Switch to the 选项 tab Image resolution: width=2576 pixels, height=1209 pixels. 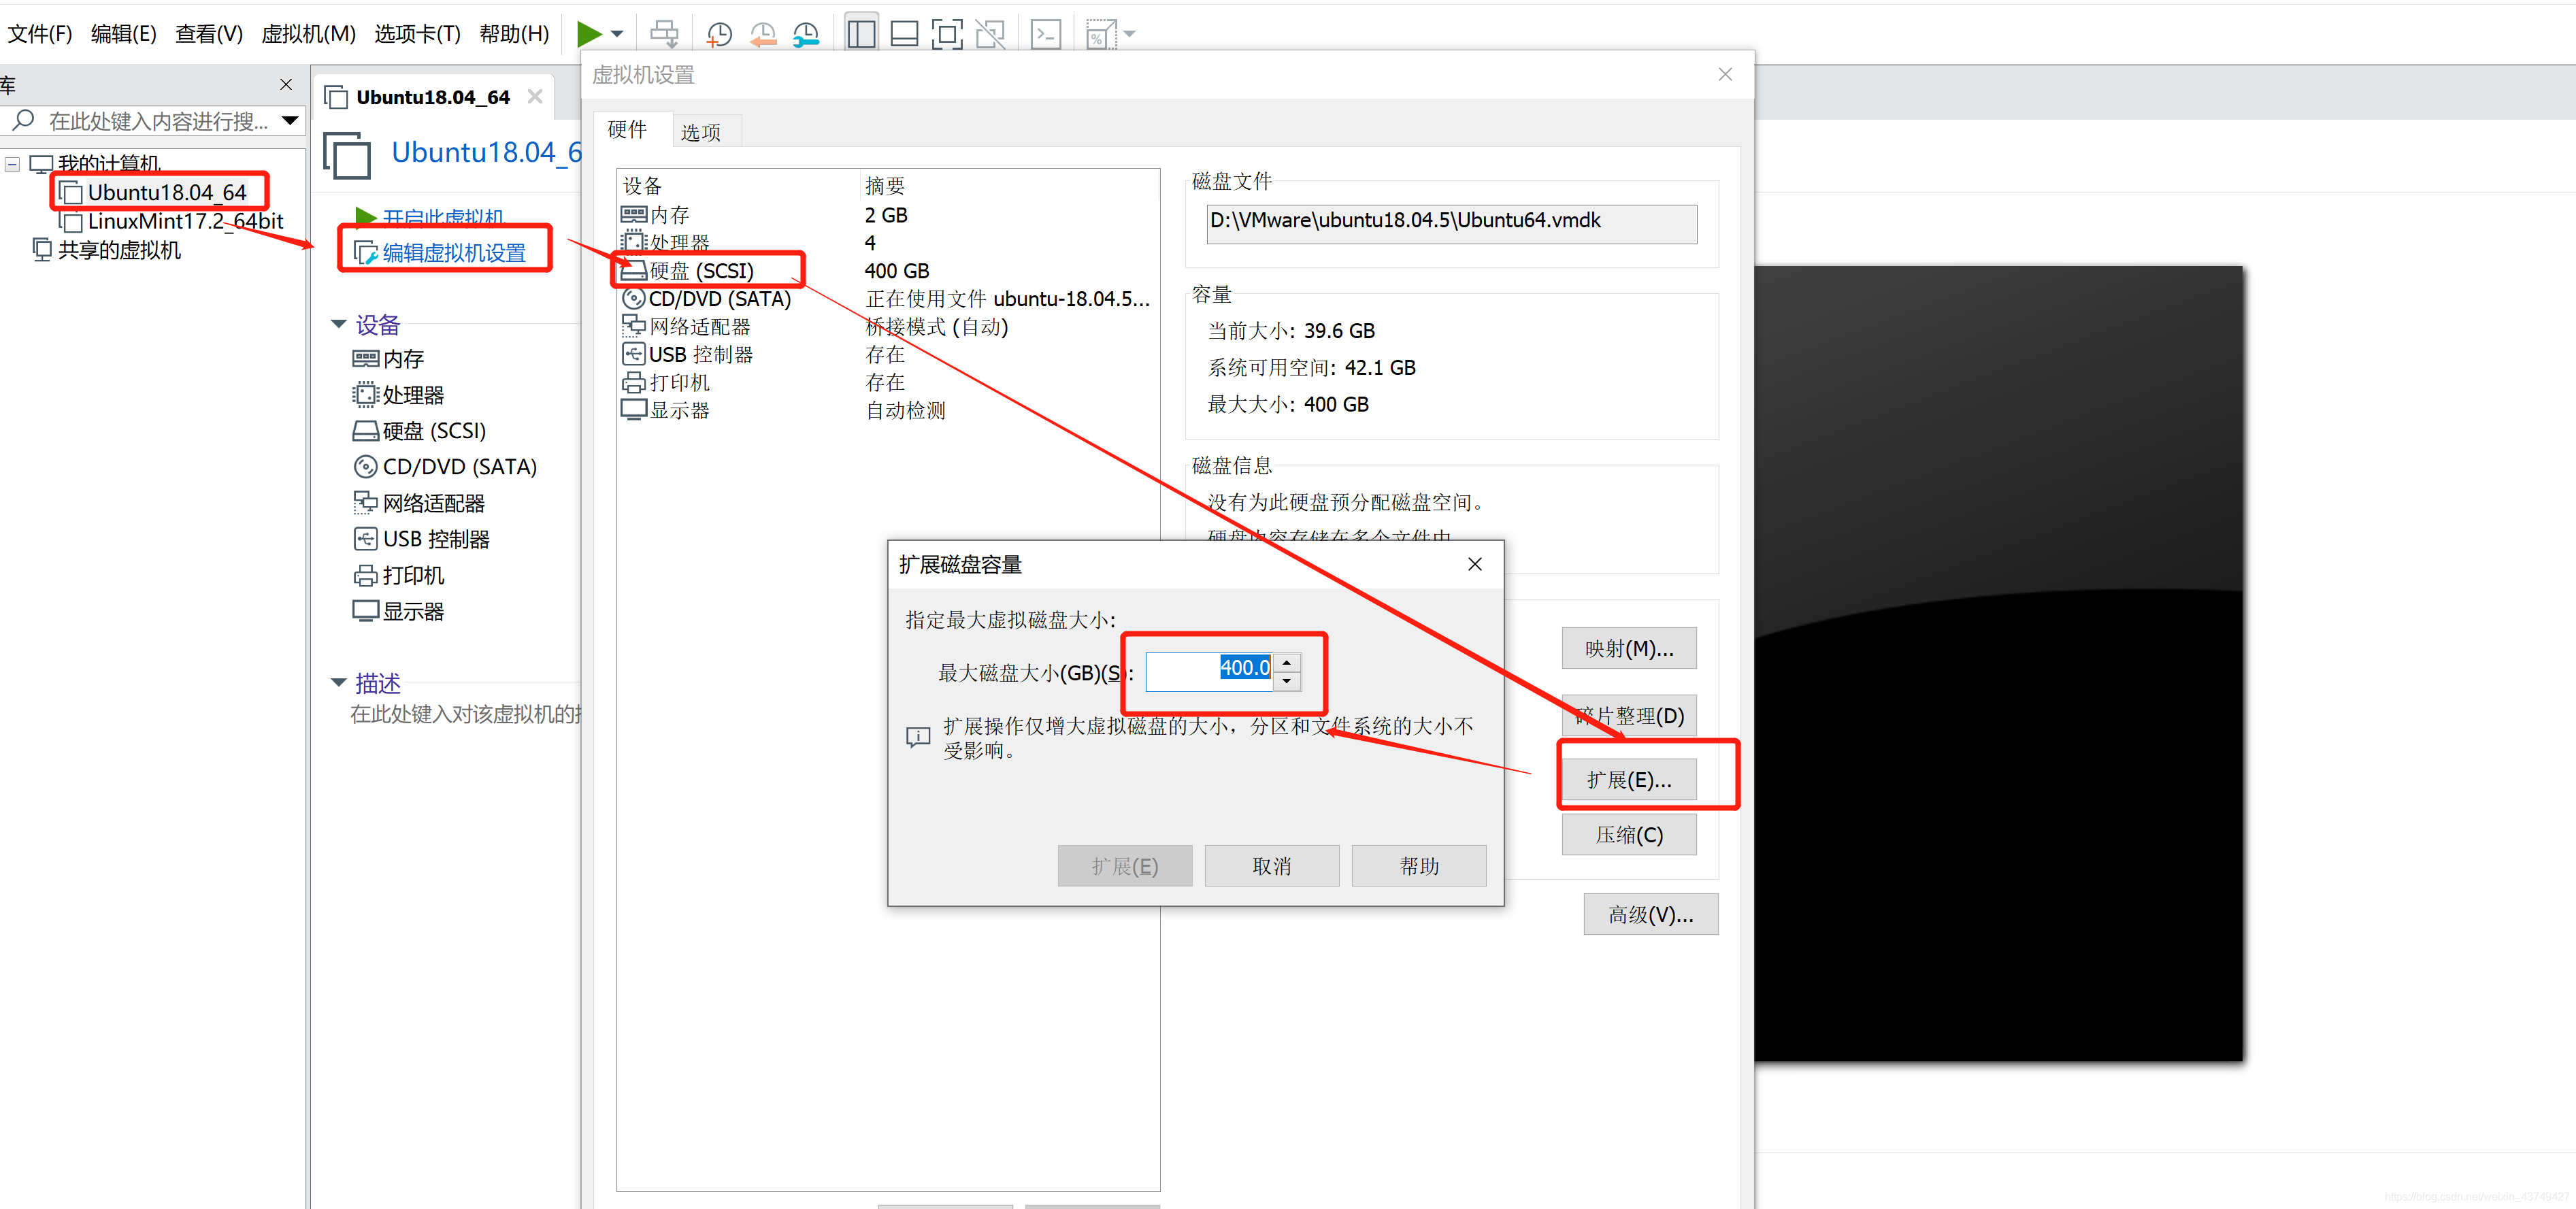[x=700, y=132]
